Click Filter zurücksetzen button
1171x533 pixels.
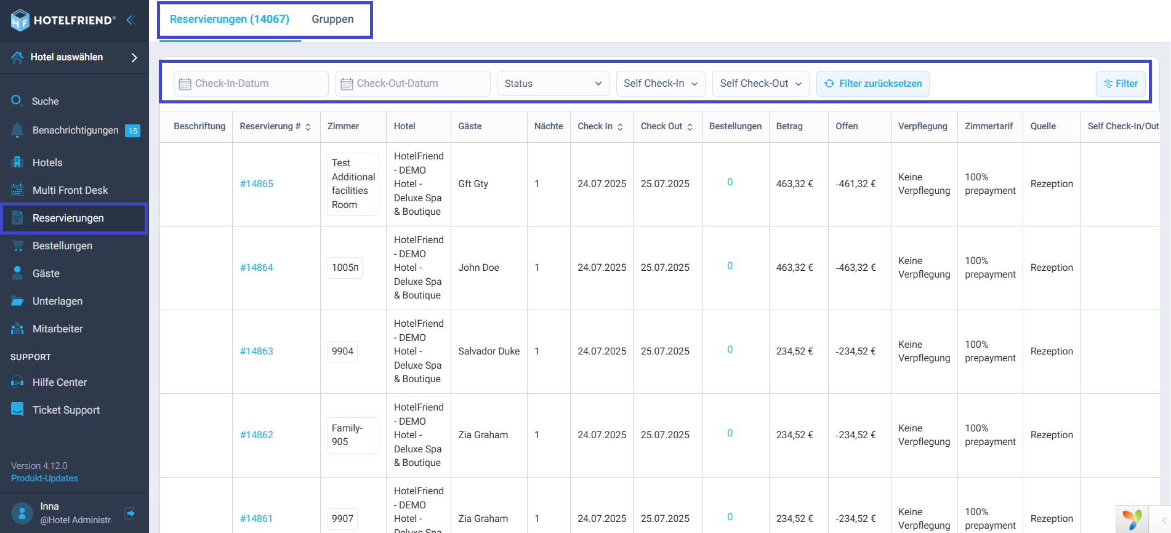pos(873,84)
